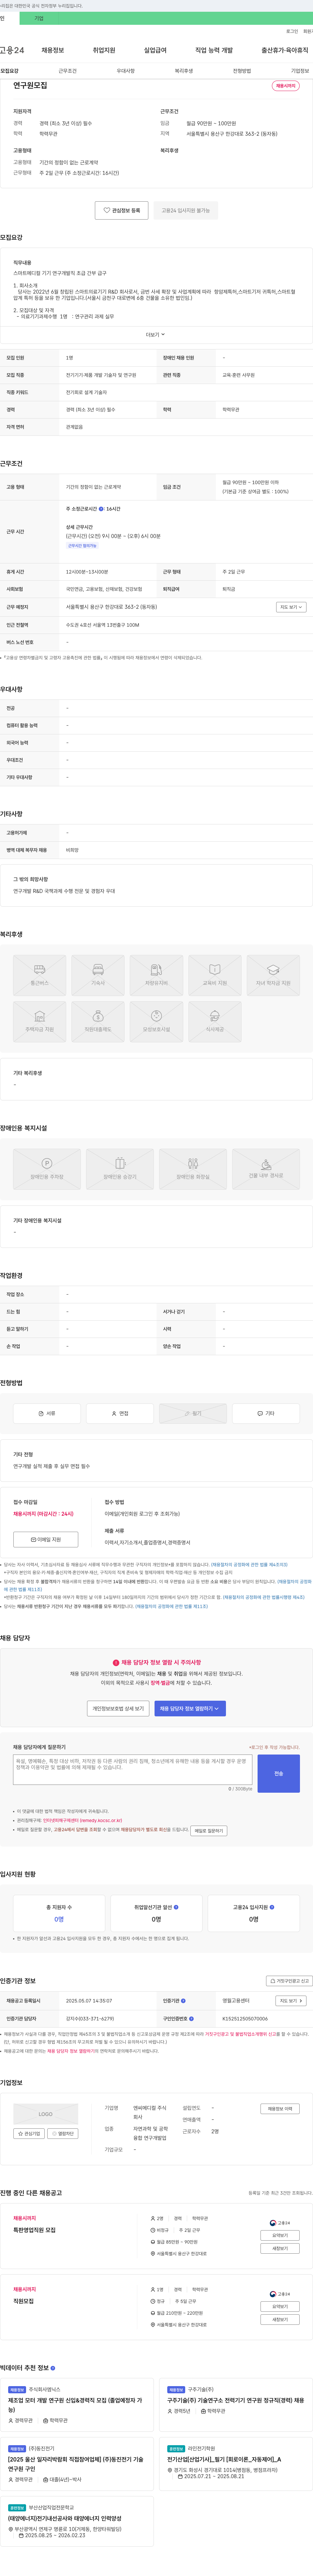
Task: Open the 실업급여 main menu
Action: 155,50
